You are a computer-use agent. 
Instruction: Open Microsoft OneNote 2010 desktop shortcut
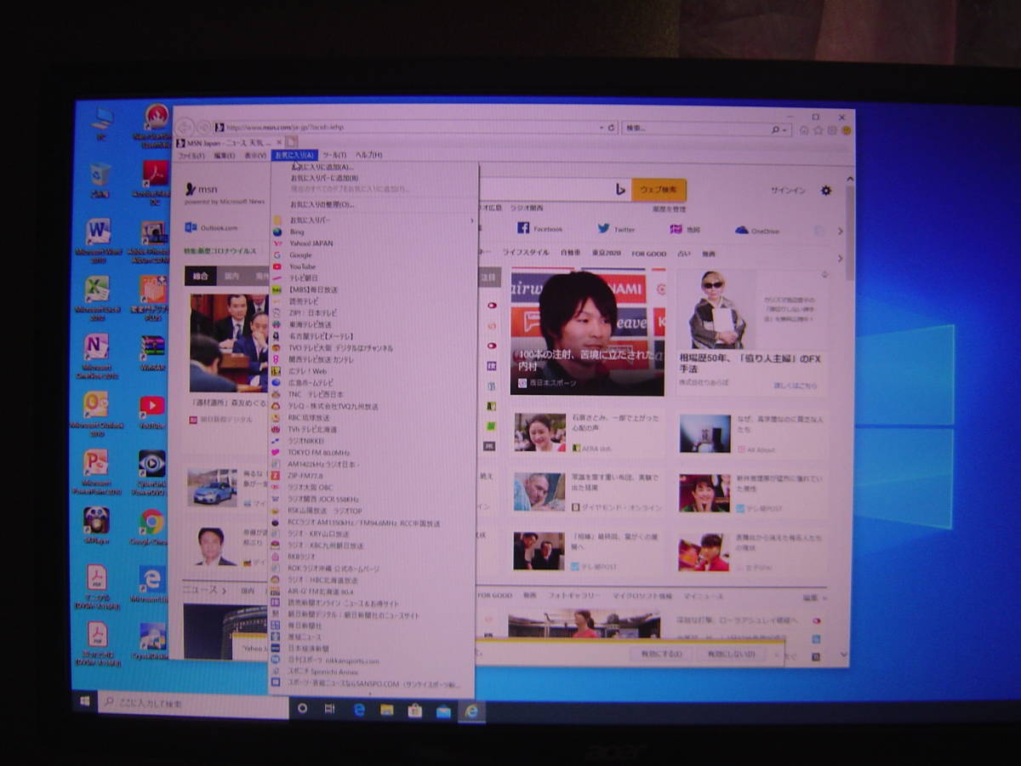96,354
